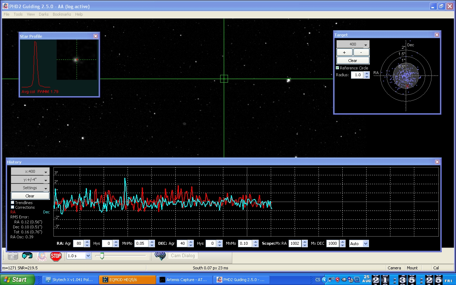
Task: Open the Help menu
Action: coord(79,14)
